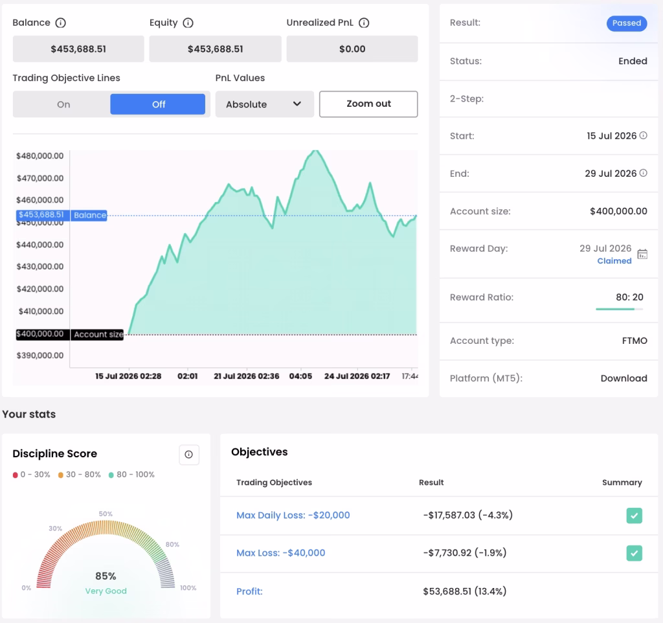
Task: Open Max Daily Loss objective link
Action: coord(293,515)
